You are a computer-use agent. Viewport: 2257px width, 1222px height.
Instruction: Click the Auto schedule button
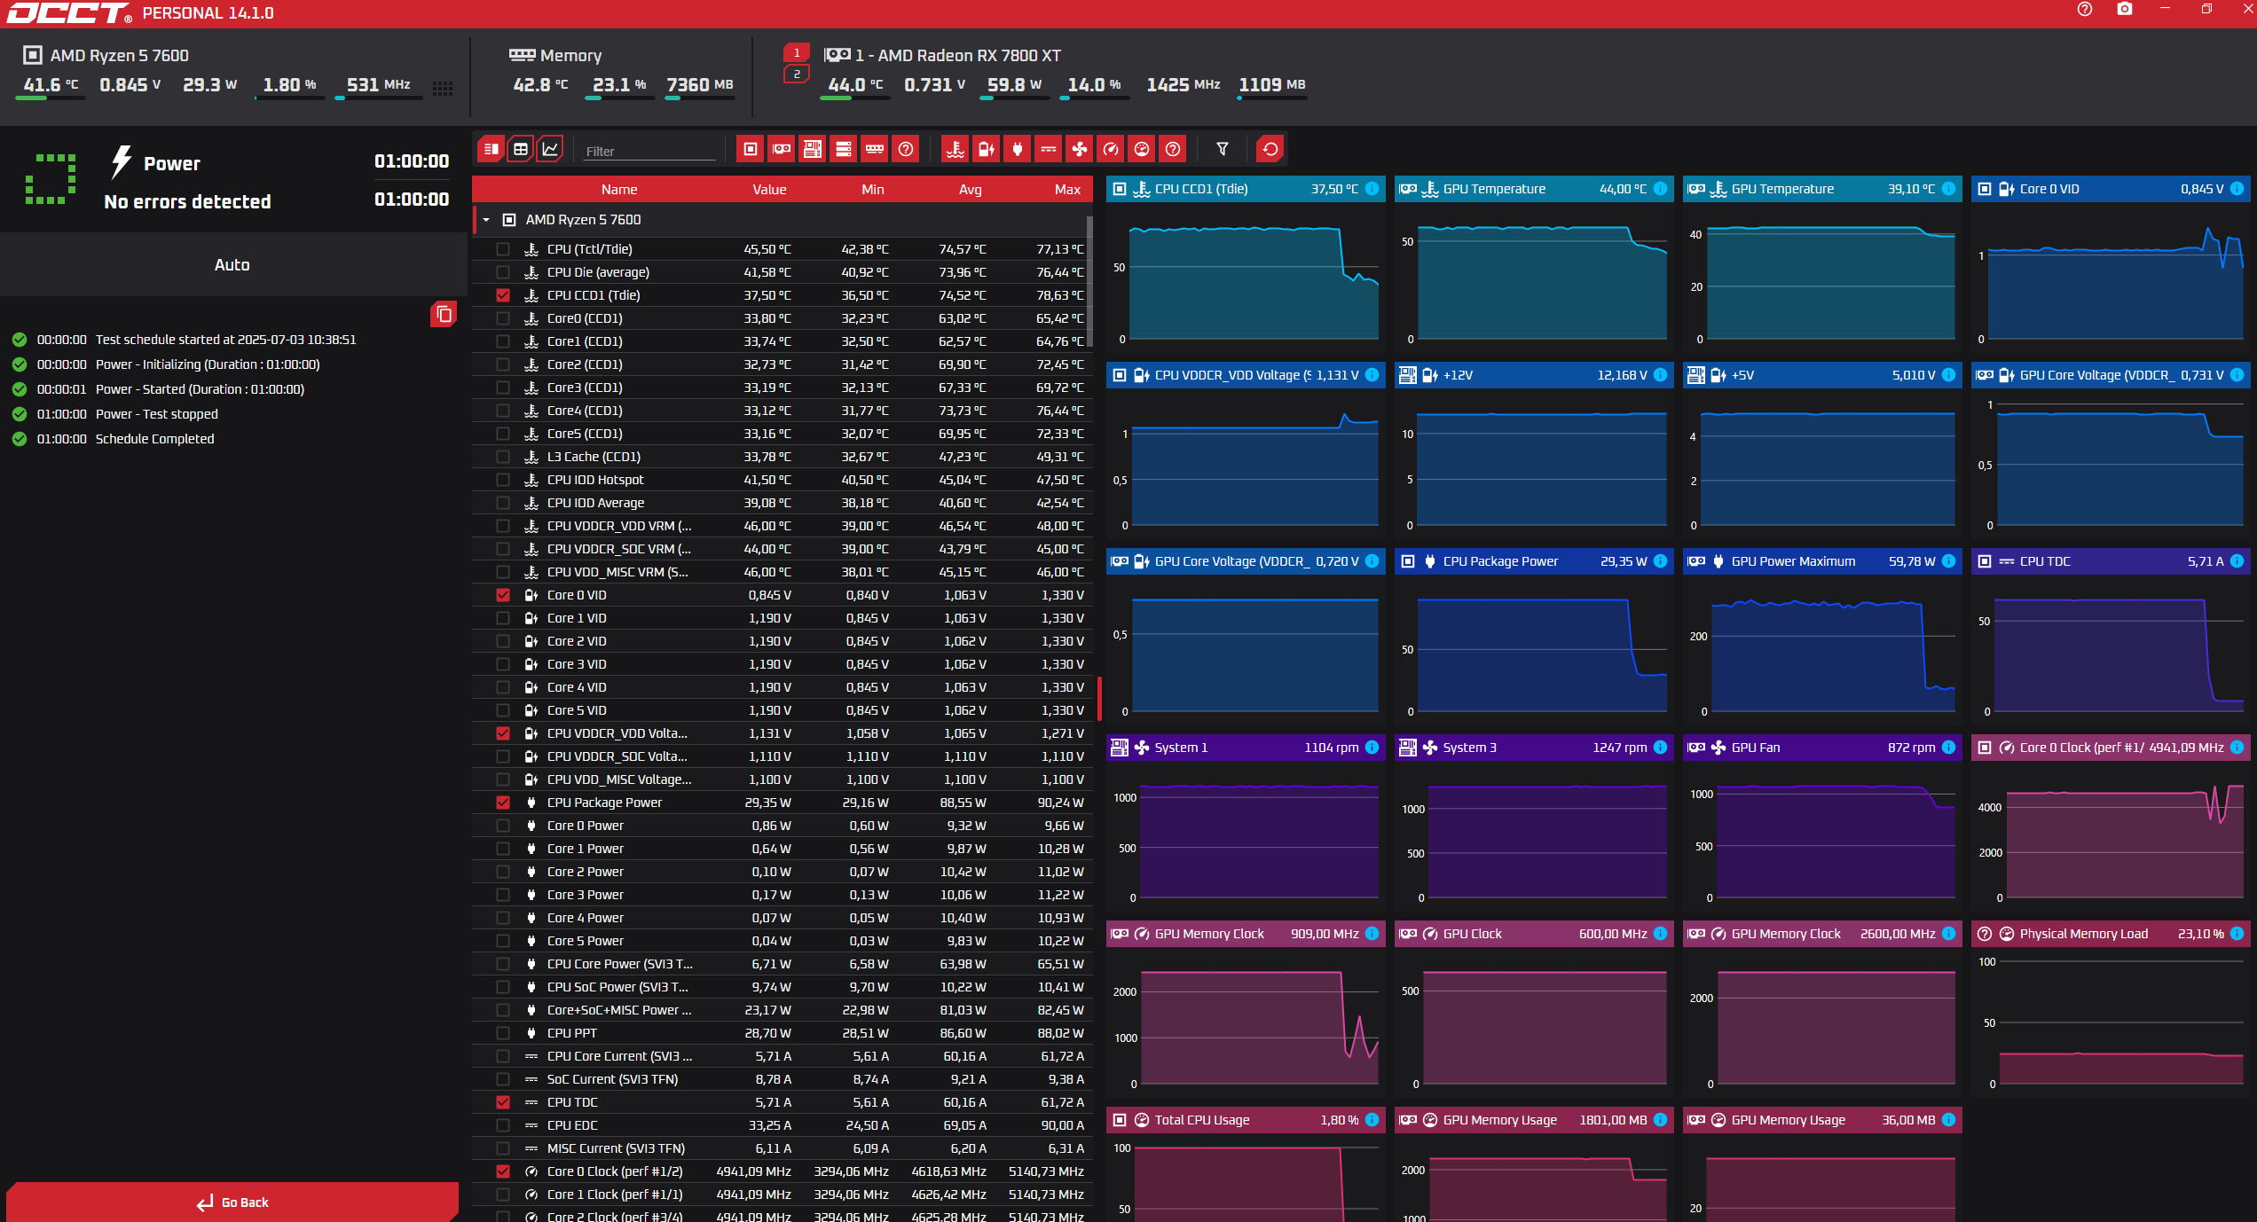tap(232, 264)
